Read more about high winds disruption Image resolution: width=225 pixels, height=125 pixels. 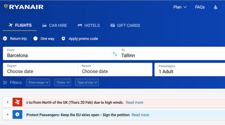(x=134, y=102)
